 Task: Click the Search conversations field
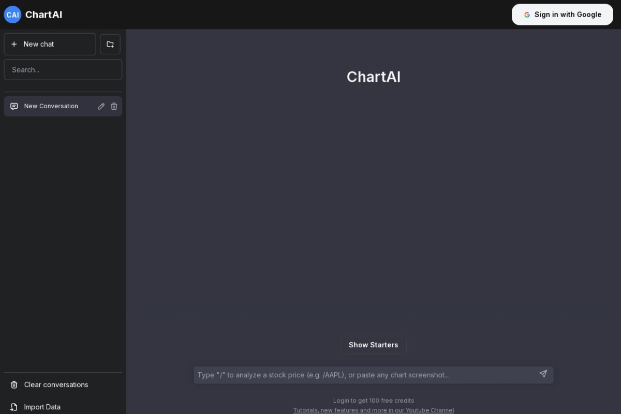[63, 69]
